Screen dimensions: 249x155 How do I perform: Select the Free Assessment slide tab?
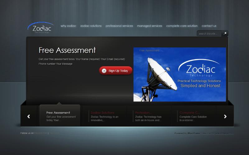point(60,115)
